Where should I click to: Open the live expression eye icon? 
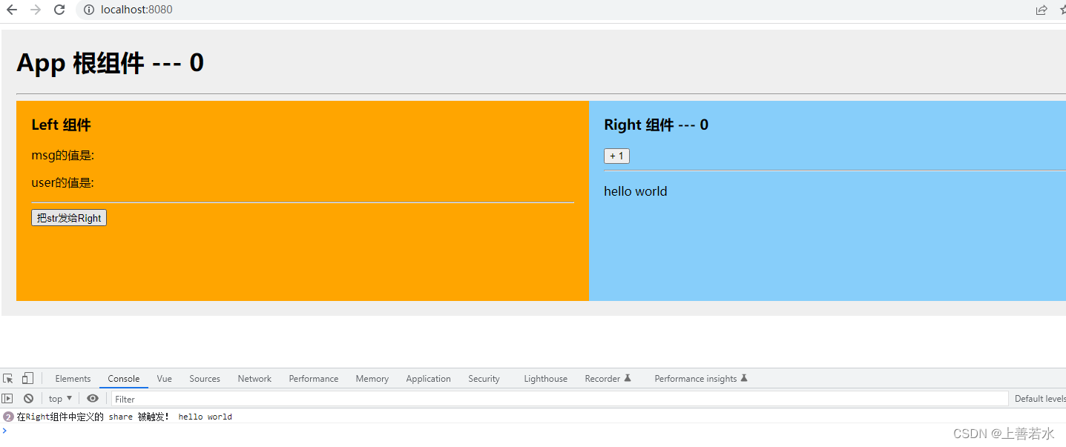click(93, 398)
